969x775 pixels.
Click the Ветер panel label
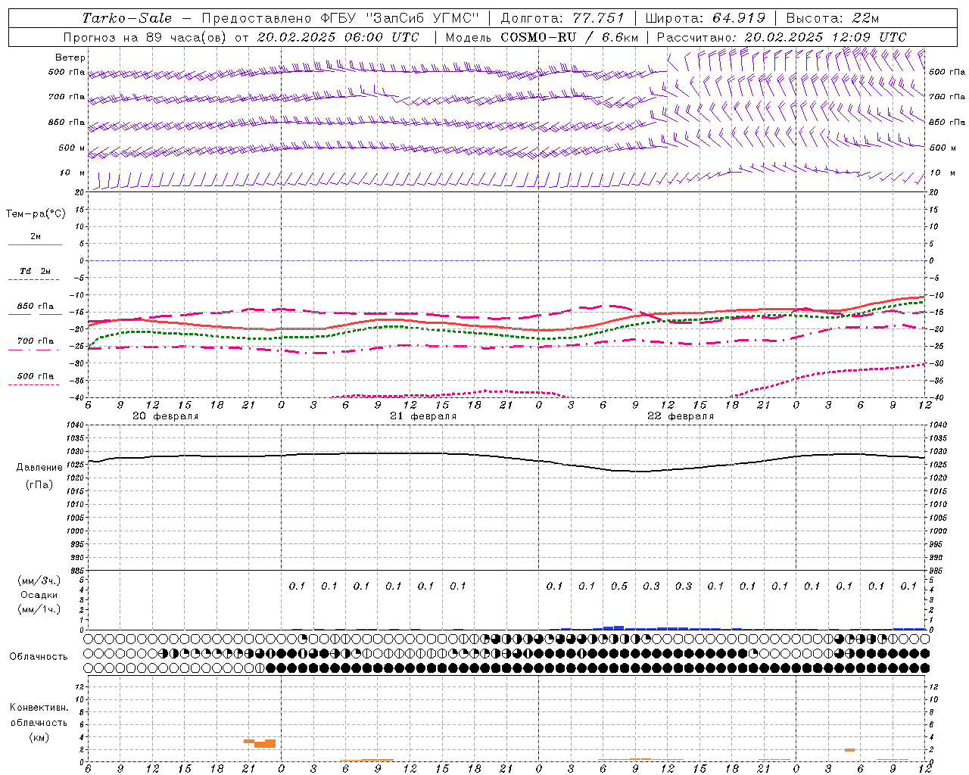[70, 58]
